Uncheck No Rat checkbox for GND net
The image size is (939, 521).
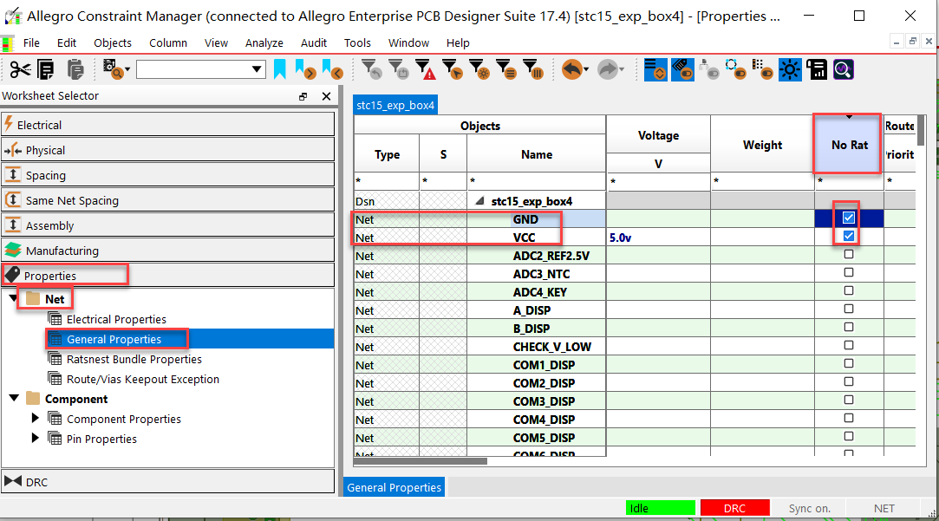tap(849, 218)
